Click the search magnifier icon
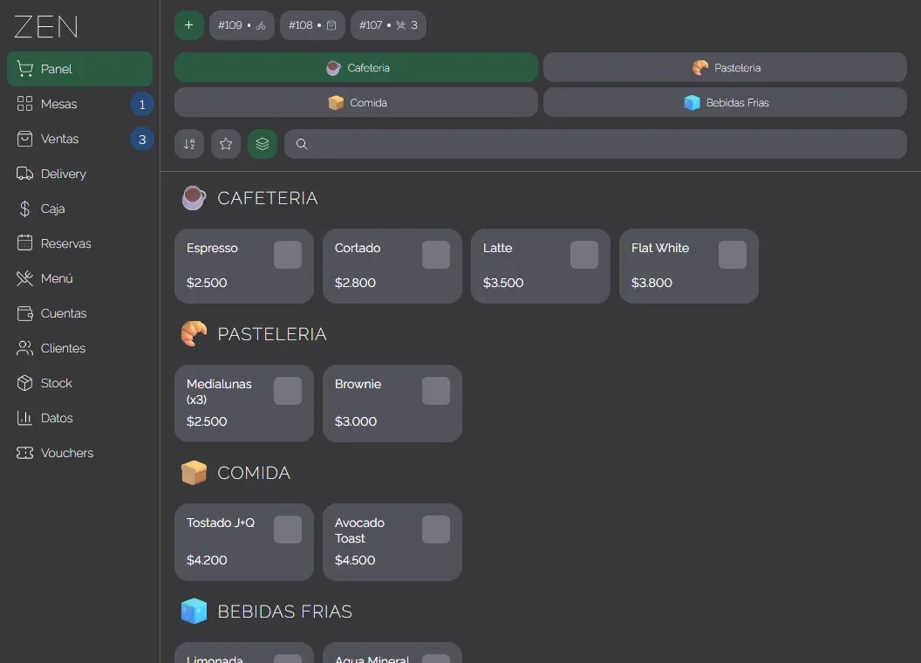Image resolution: width=921 pixels, height=663 pixels. [302, 144]
